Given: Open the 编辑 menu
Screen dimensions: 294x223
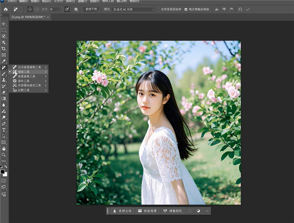Looking at the screenshot, I should click(x=24, y=1).
